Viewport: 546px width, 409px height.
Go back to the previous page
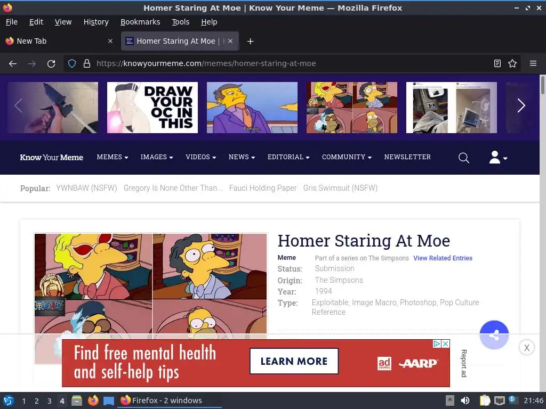tap(13, 64)
